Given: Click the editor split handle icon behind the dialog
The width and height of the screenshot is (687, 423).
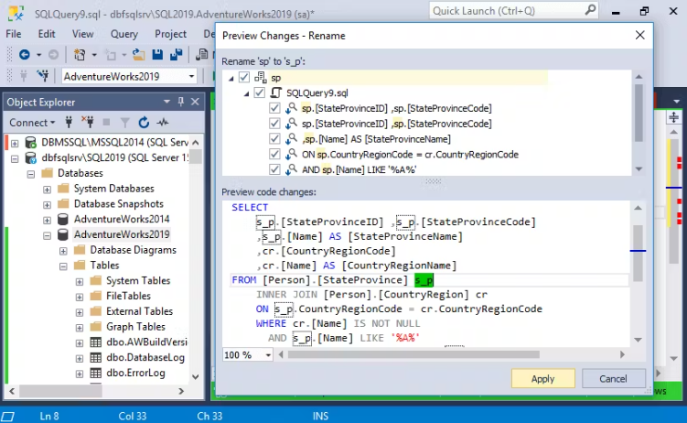Looking at the screenshot, I should (673, 117).
